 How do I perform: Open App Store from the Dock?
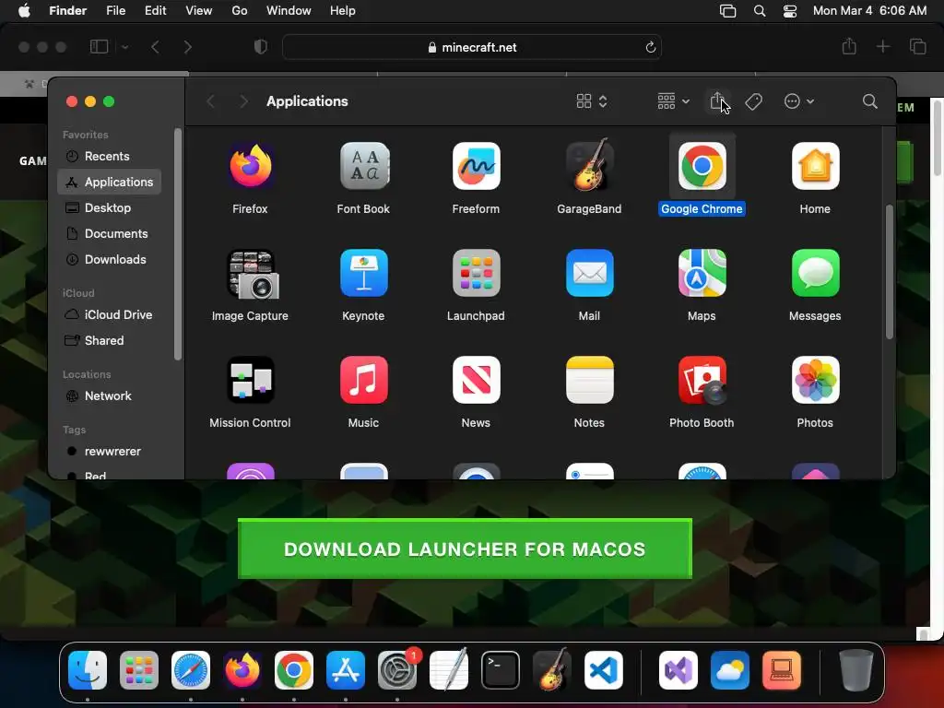tap(346, 670)
